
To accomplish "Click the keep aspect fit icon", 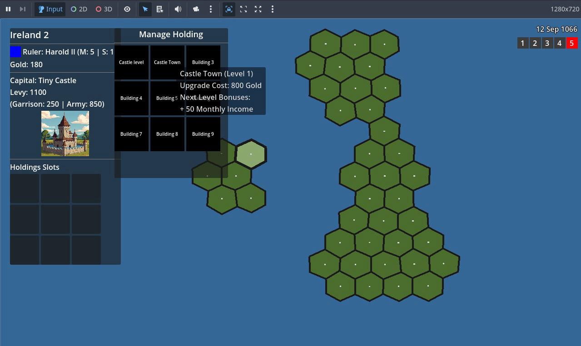I will coord(243,9).
